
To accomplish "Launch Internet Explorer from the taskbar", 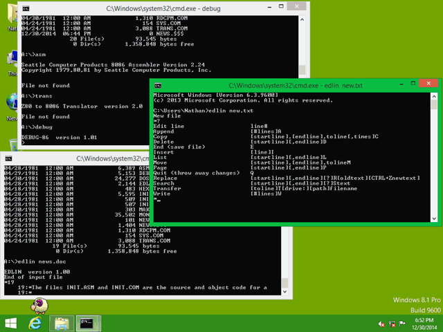I will [x=35, y=324].
